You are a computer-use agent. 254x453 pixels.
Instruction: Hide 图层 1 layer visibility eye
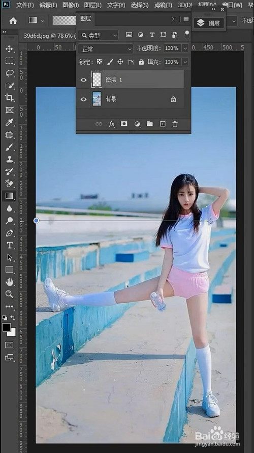click(83, 79)
